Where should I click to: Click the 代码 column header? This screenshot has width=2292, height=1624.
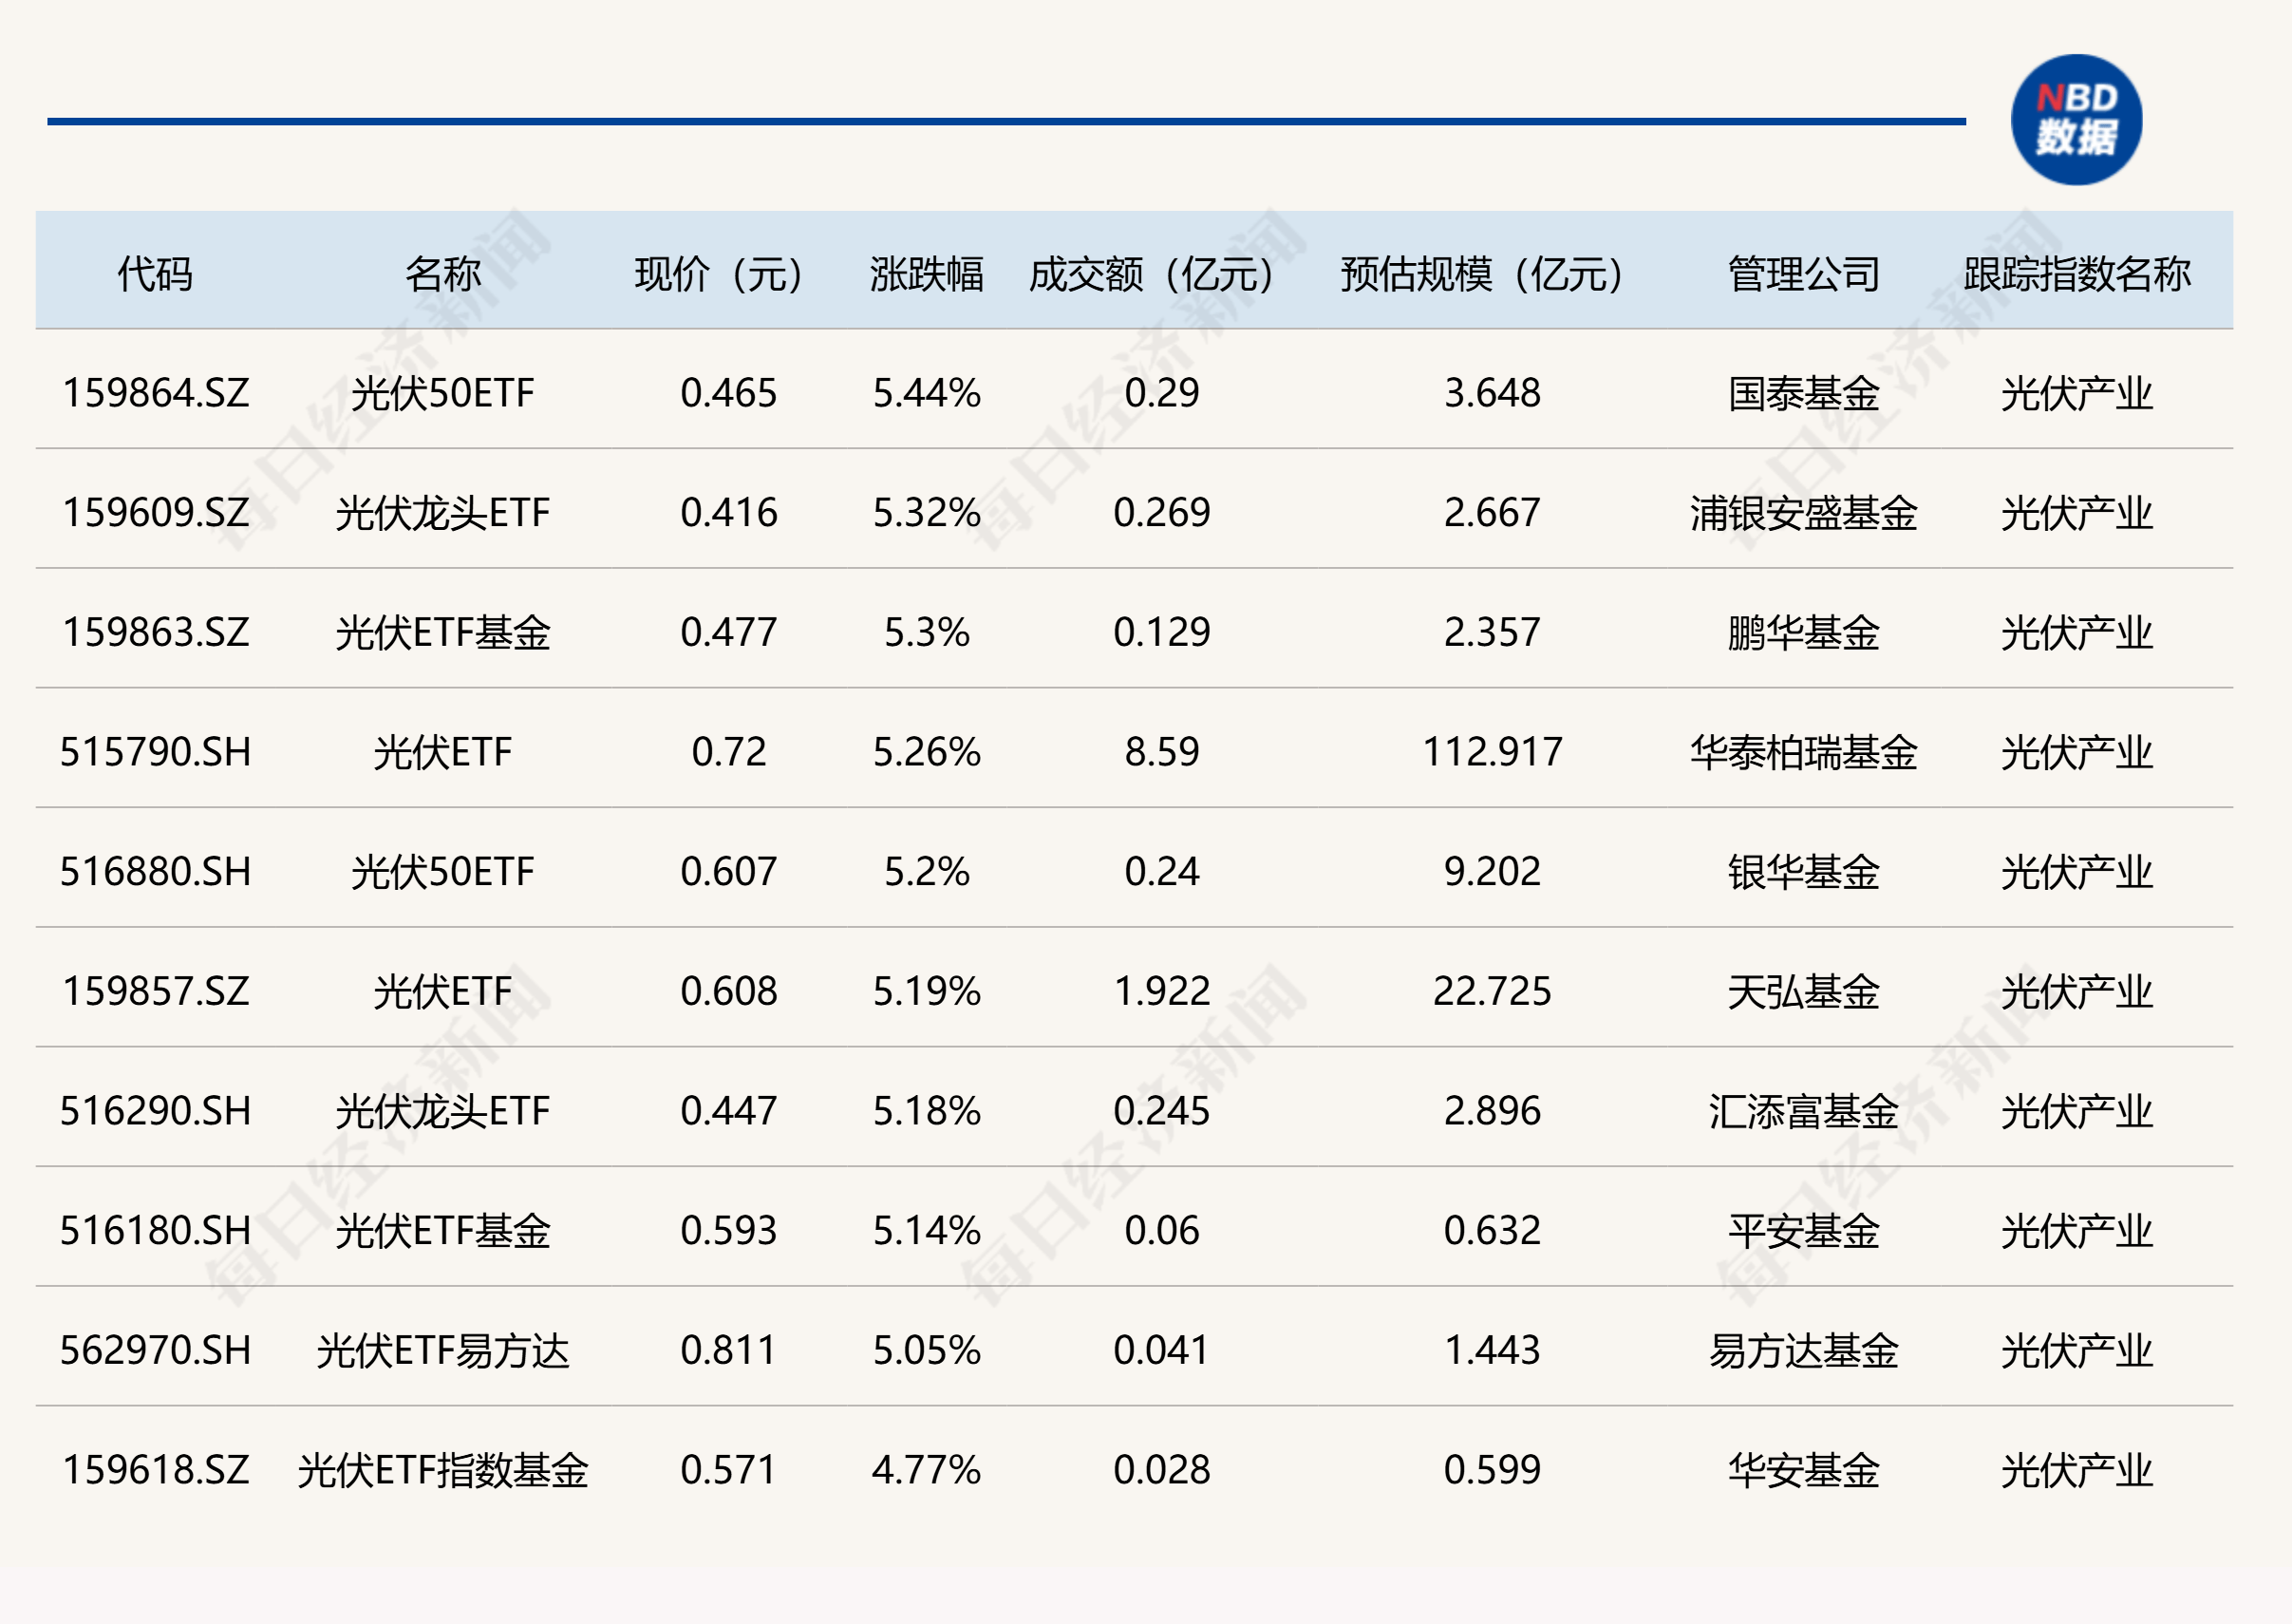pos(155,273)
